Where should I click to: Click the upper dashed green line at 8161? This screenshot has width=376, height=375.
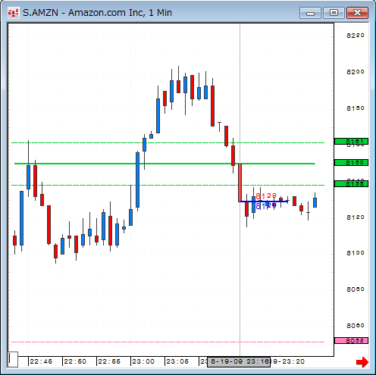coord(168,142)
